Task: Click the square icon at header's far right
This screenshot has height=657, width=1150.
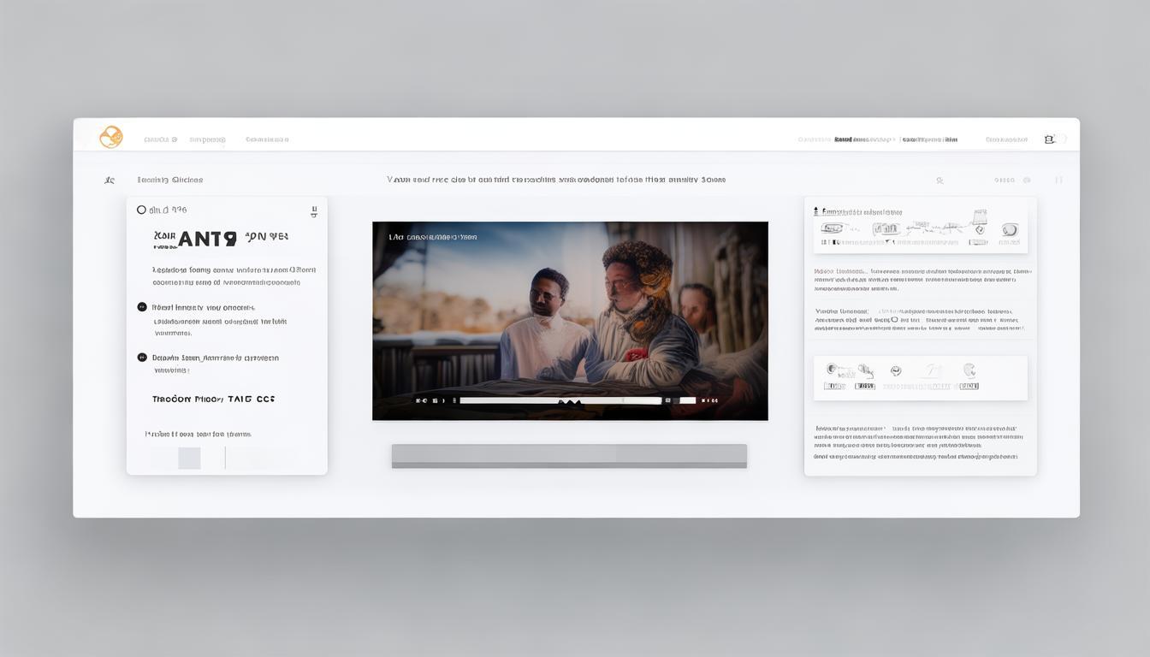Action: pos(1049,139)
